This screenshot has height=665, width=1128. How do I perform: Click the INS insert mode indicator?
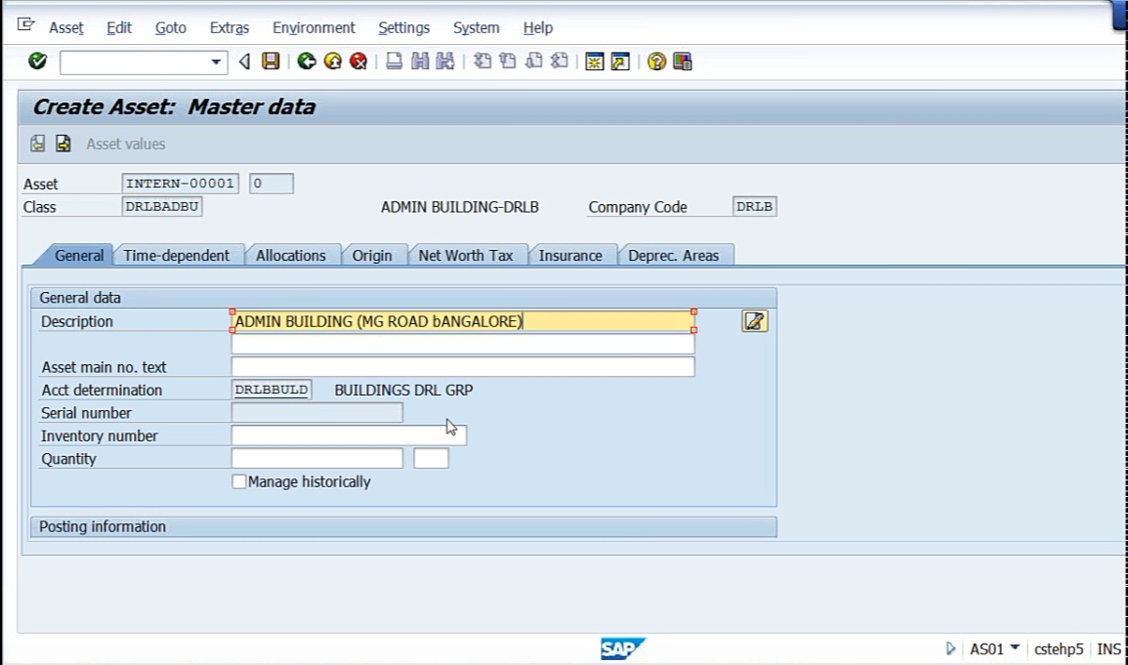pos(1108,648)
